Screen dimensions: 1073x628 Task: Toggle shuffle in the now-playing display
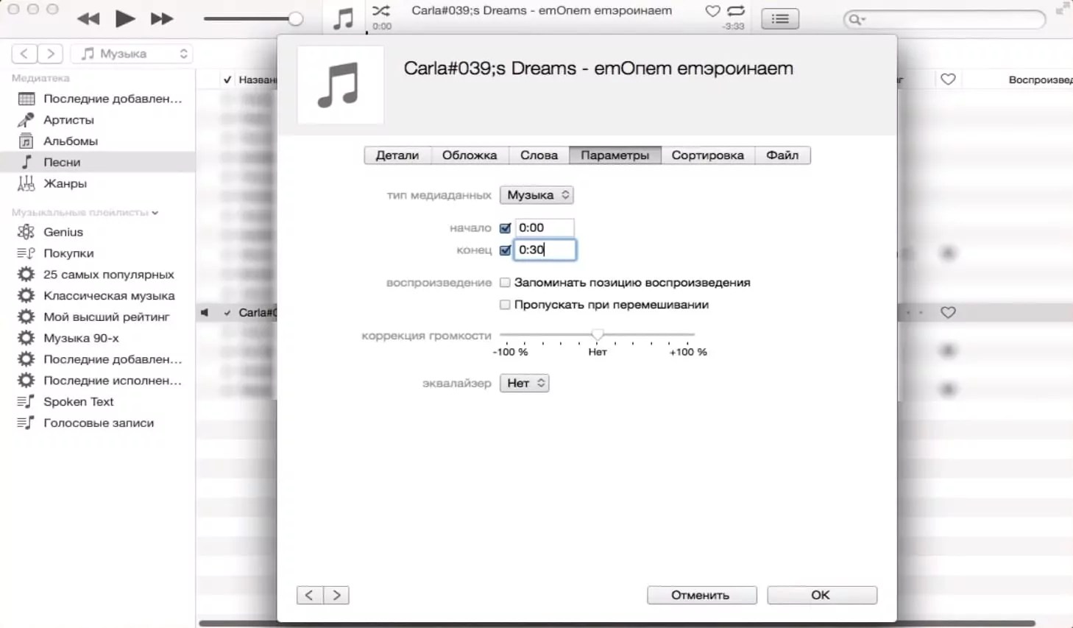[x=381, y=10]
